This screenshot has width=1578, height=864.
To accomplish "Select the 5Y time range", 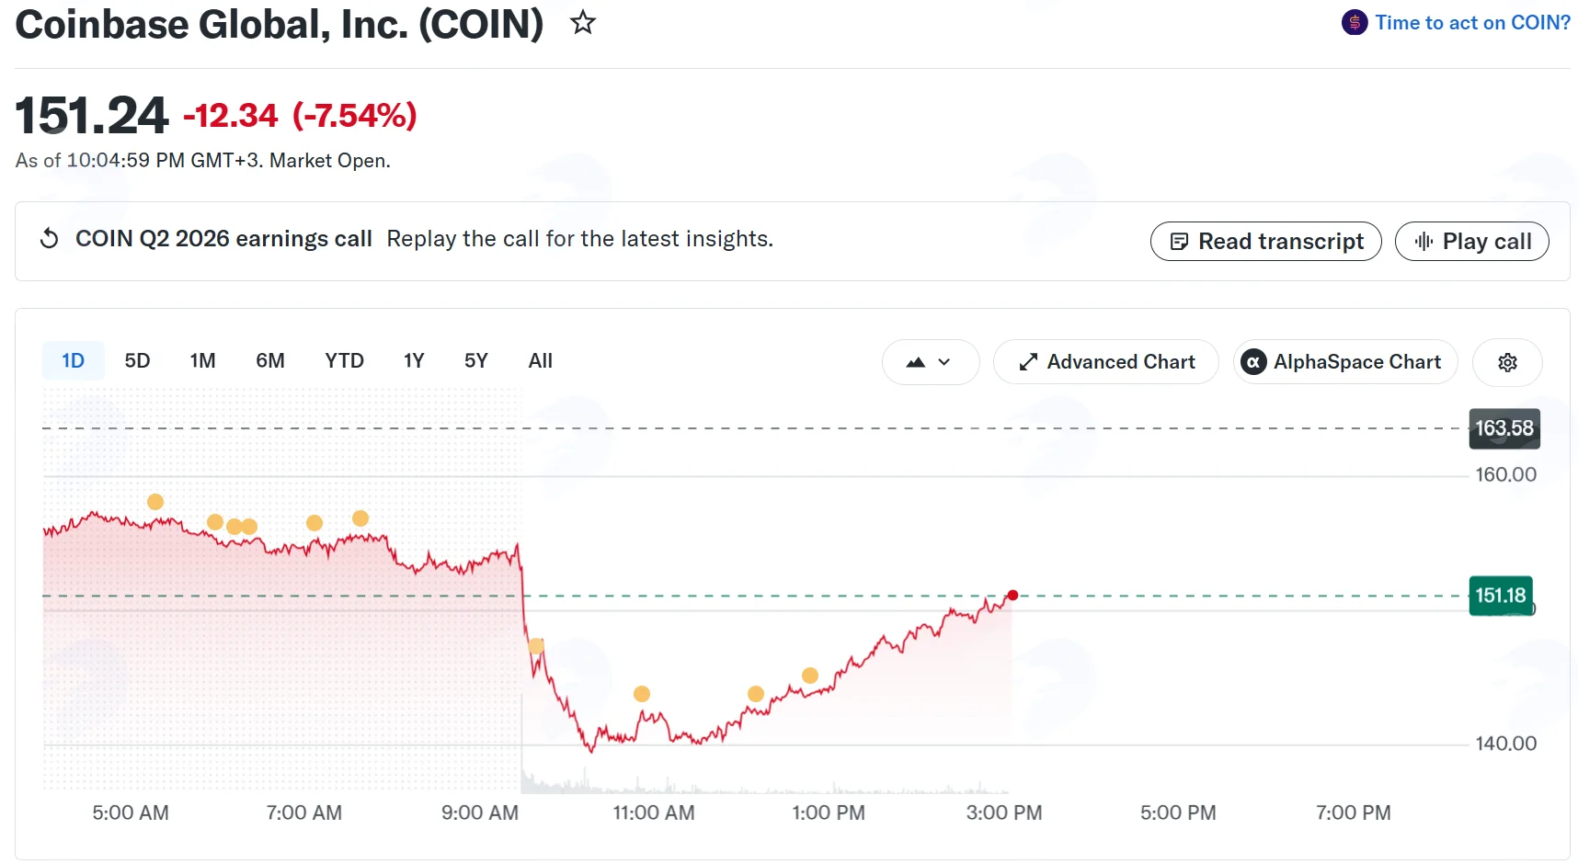I will [475, 361].
